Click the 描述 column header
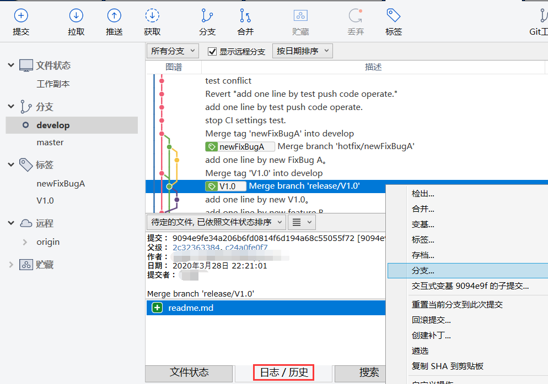 tap(373, 67)
